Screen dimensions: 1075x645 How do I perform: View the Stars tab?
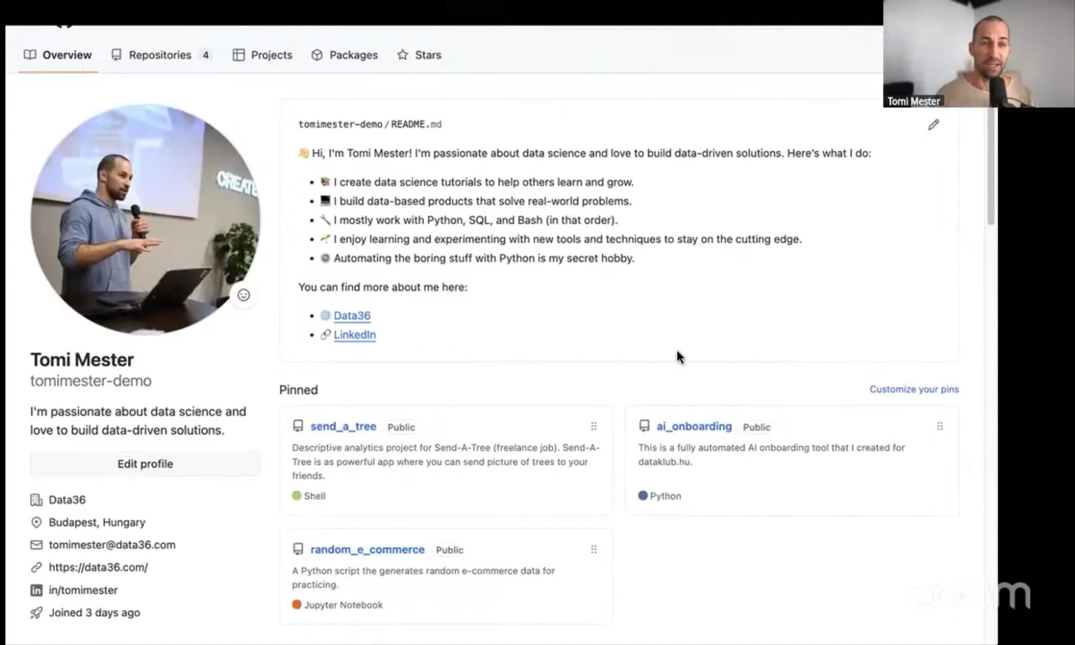pyautogui.click(x=419, y=55)
